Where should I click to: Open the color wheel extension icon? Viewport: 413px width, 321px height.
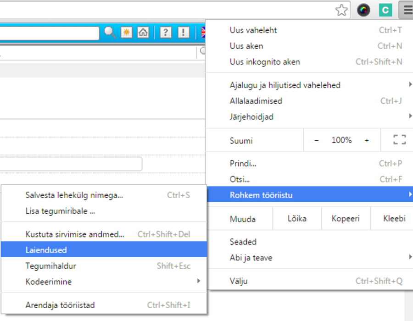(363, 10)
